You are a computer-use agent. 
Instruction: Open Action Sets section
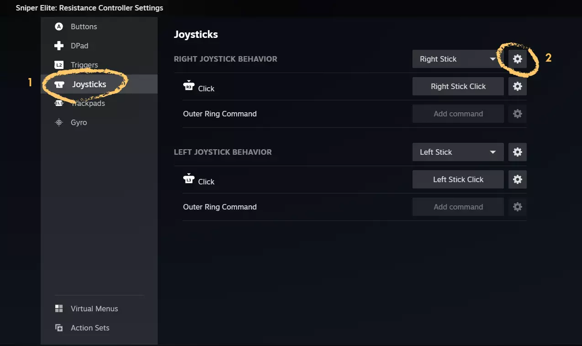tap(90, 328)
